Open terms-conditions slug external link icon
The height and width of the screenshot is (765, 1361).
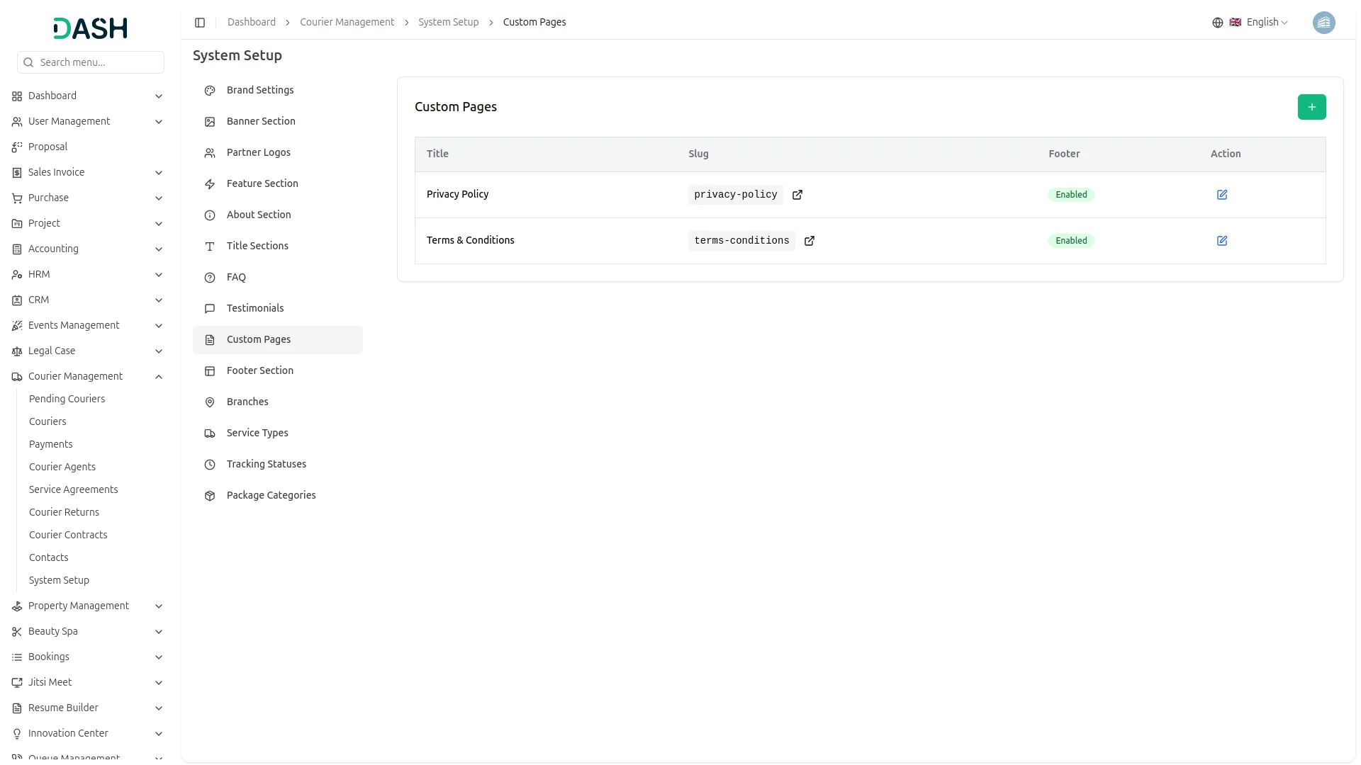(x=810, y=241)
